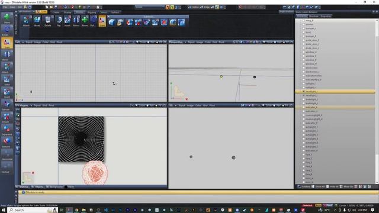Click Move Up at bottom of scene browser
This screenshot has width=379, height=213.
346,187
